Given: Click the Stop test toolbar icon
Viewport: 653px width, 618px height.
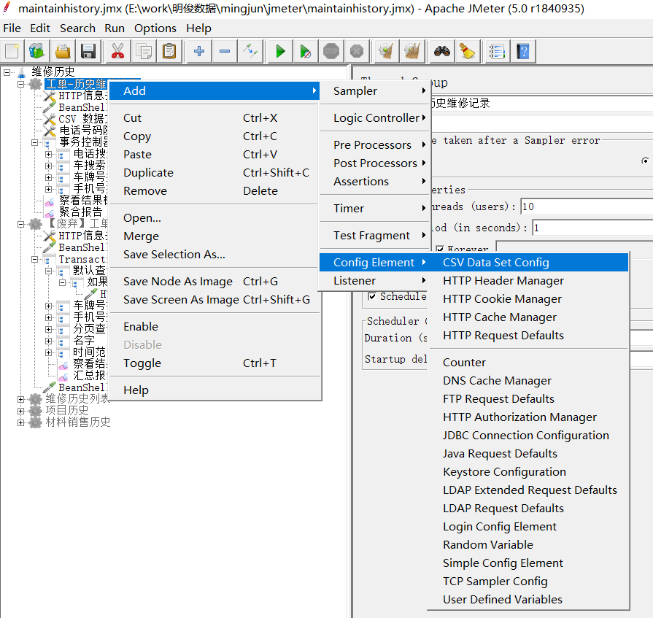Looking at the screenshot, I should (331, 51).
